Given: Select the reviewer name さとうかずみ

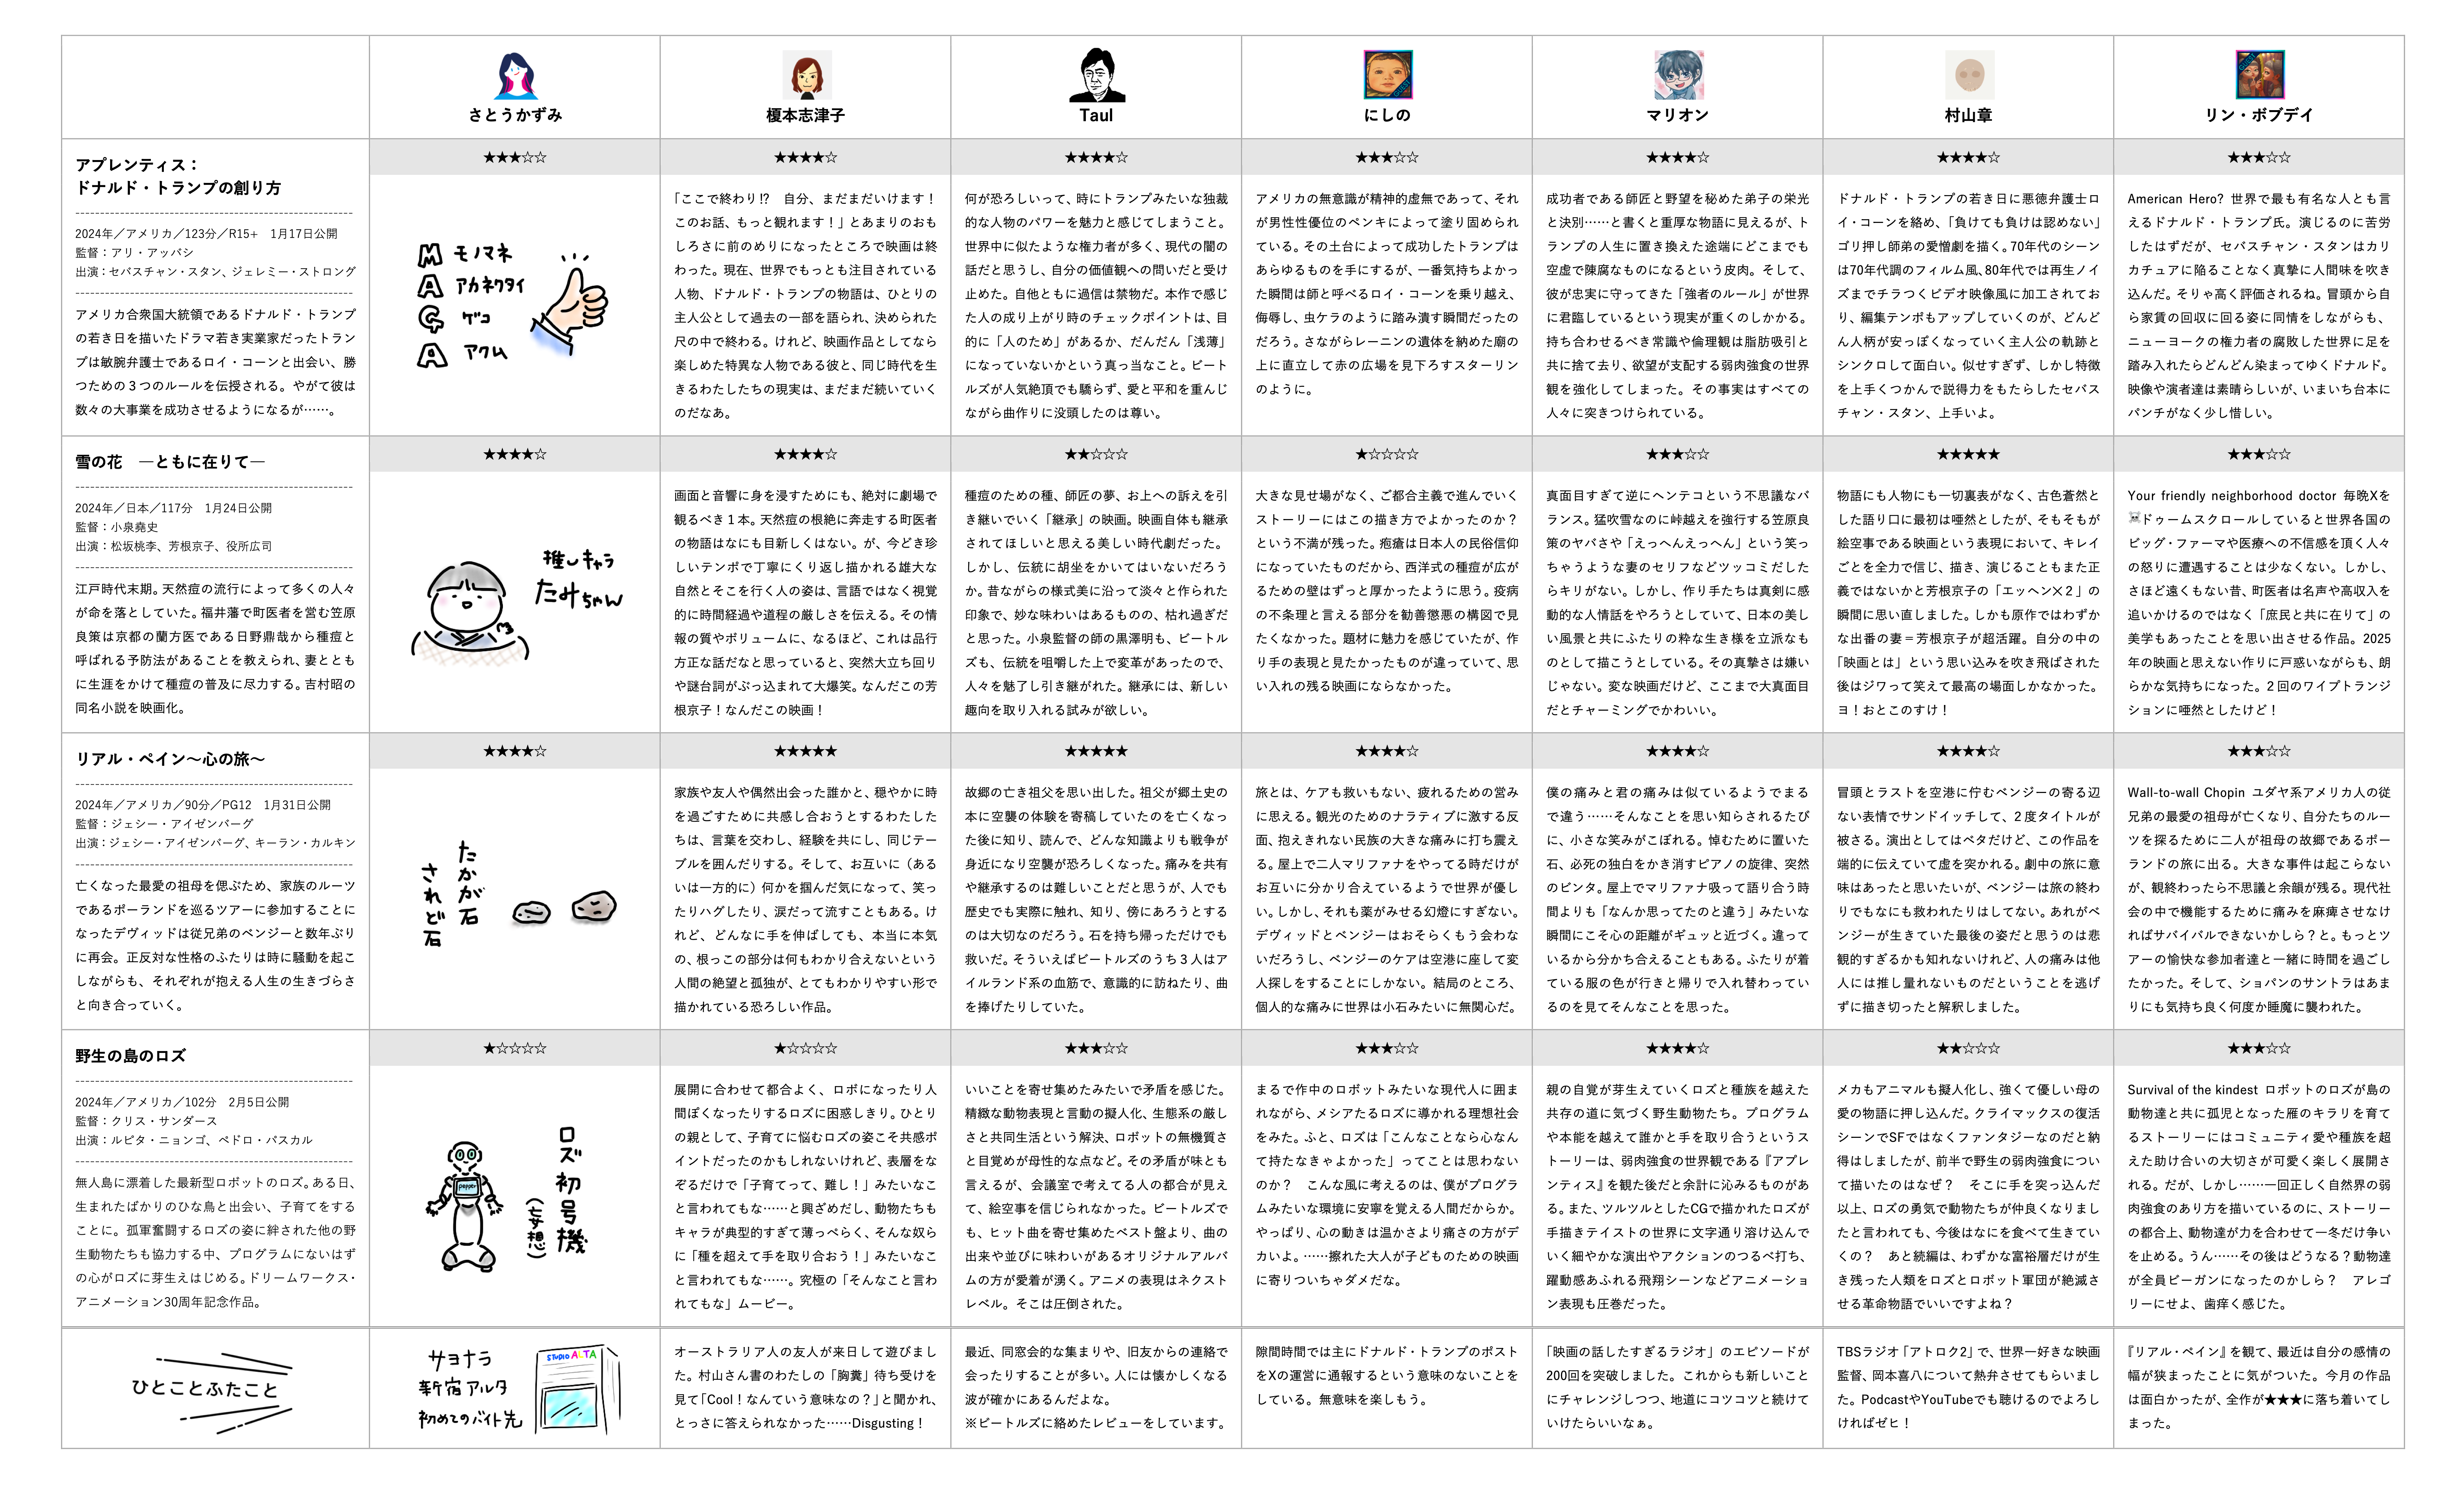Looking at the screenshot, I should coord(515,115).
